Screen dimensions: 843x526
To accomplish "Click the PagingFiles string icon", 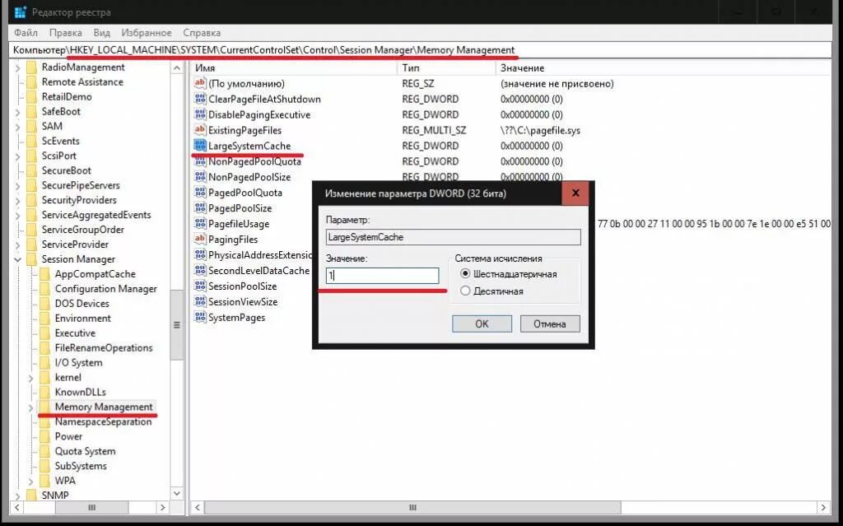I will [200, 240].
